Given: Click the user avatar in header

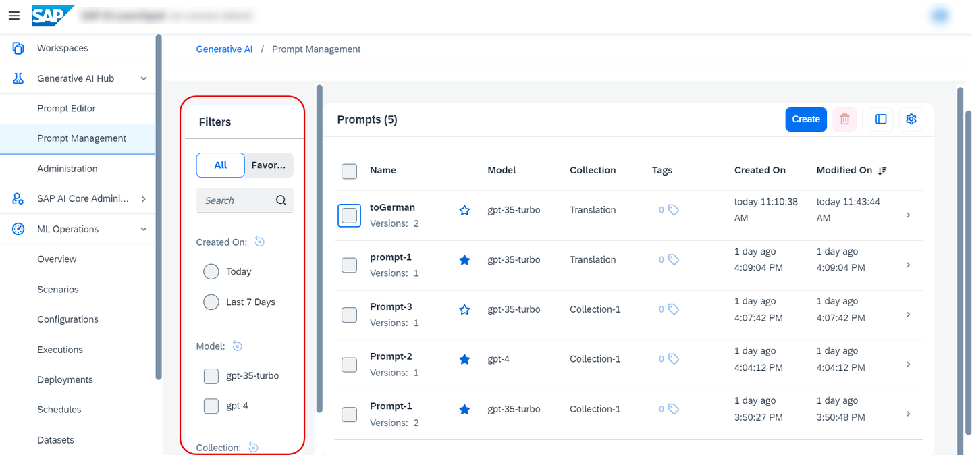Looking at the screenshot, I should (940, 16).
